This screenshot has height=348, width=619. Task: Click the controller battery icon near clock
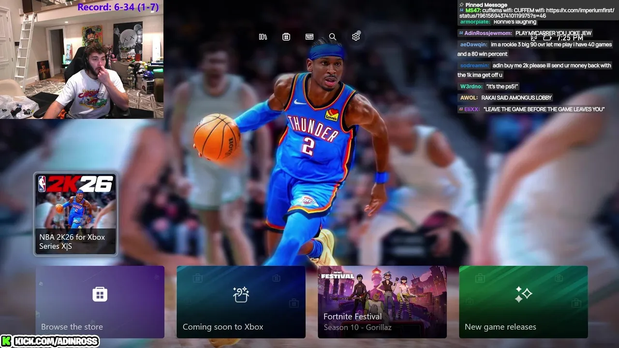click(547, 37)
